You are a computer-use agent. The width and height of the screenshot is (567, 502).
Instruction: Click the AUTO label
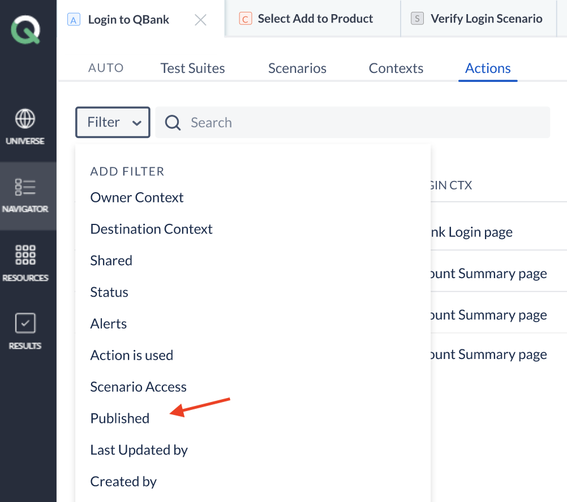tap(106, 68)
